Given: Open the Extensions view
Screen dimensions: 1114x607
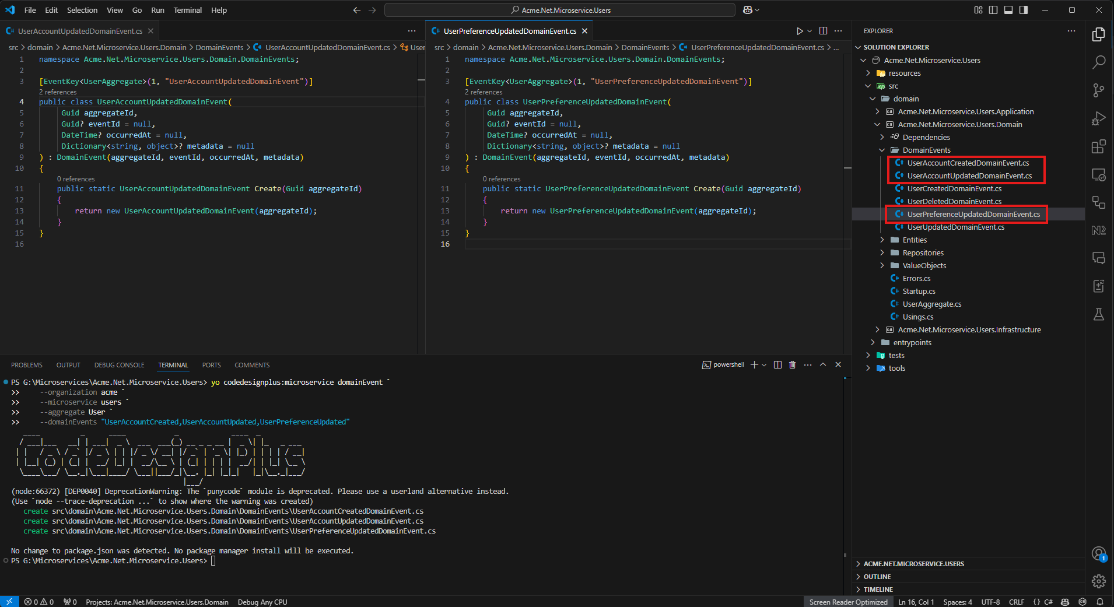Looking at the screenshot, I should tap(1099, 146).
